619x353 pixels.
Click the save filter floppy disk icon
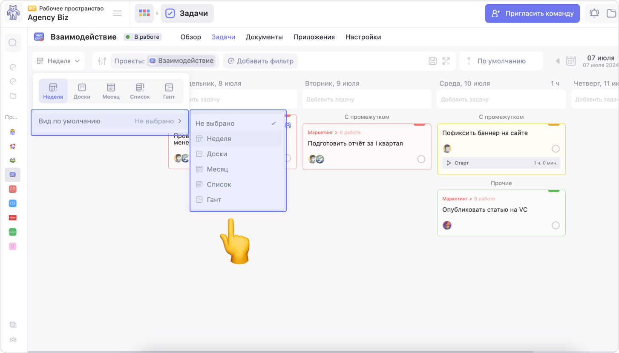pos(432,61)
